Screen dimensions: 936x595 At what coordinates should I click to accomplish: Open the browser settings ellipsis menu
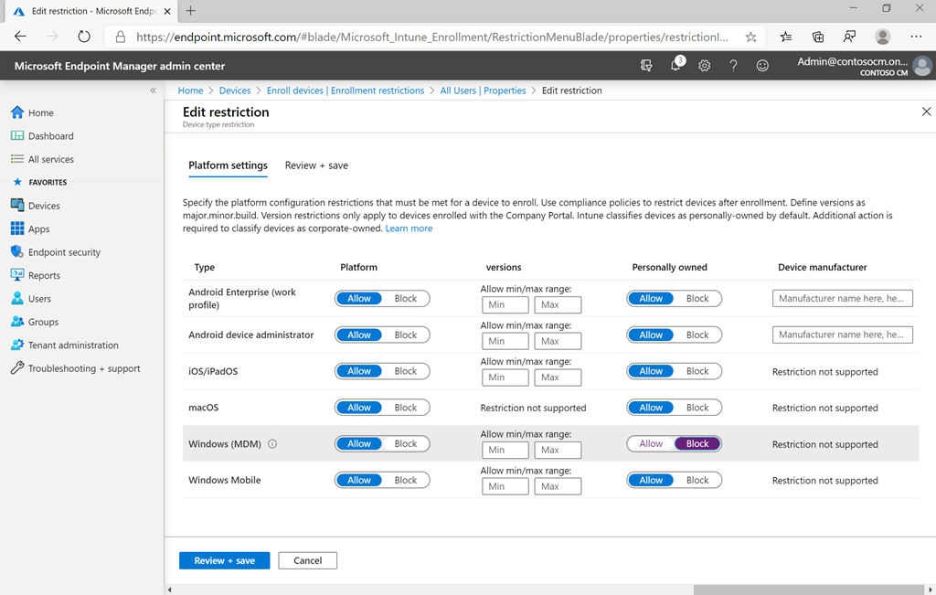916,37
